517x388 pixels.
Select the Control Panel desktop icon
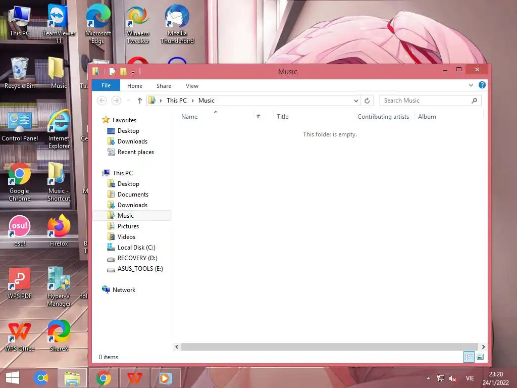20,127
